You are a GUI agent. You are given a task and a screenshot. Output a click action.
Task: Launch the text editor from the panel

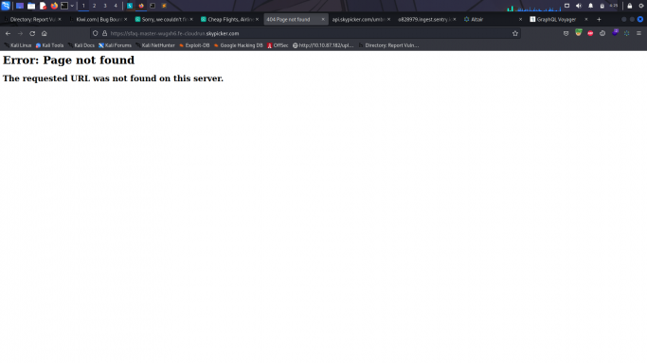click(x=43, y=6)
